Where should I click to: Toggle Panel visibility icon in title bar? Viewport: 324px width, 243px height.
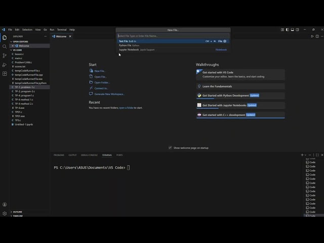(x=293, y=30)
